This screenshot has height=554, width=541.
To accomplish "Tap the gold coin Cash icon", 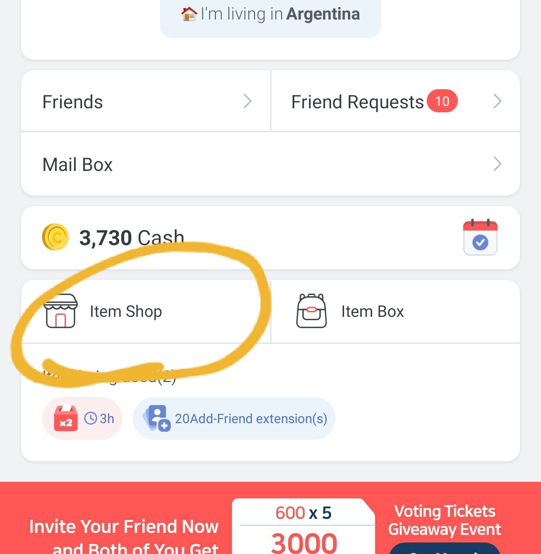I will click(55, 237).
